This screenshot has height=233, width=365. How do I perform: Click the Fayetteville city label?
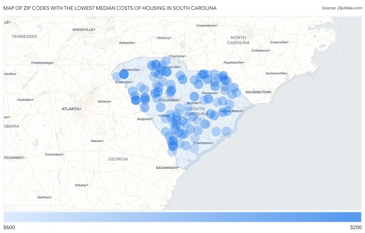[x=233, y=62]
